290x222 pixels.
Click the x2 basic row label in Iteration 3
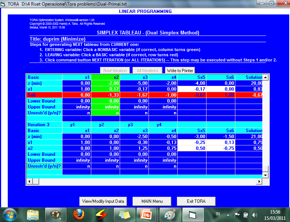[x=44, y=148]
